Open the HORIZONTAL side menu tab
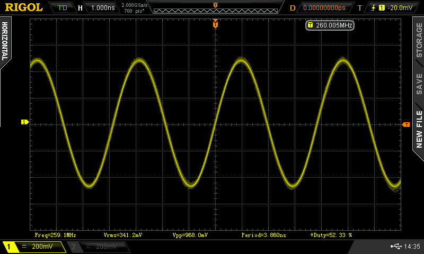The image size is (424, 254). coord(5,42)
